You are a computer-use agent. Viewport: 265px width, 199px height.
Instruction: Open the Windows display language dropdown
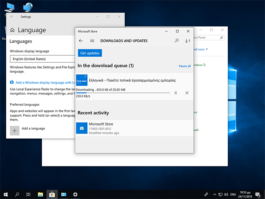(42, 59)
